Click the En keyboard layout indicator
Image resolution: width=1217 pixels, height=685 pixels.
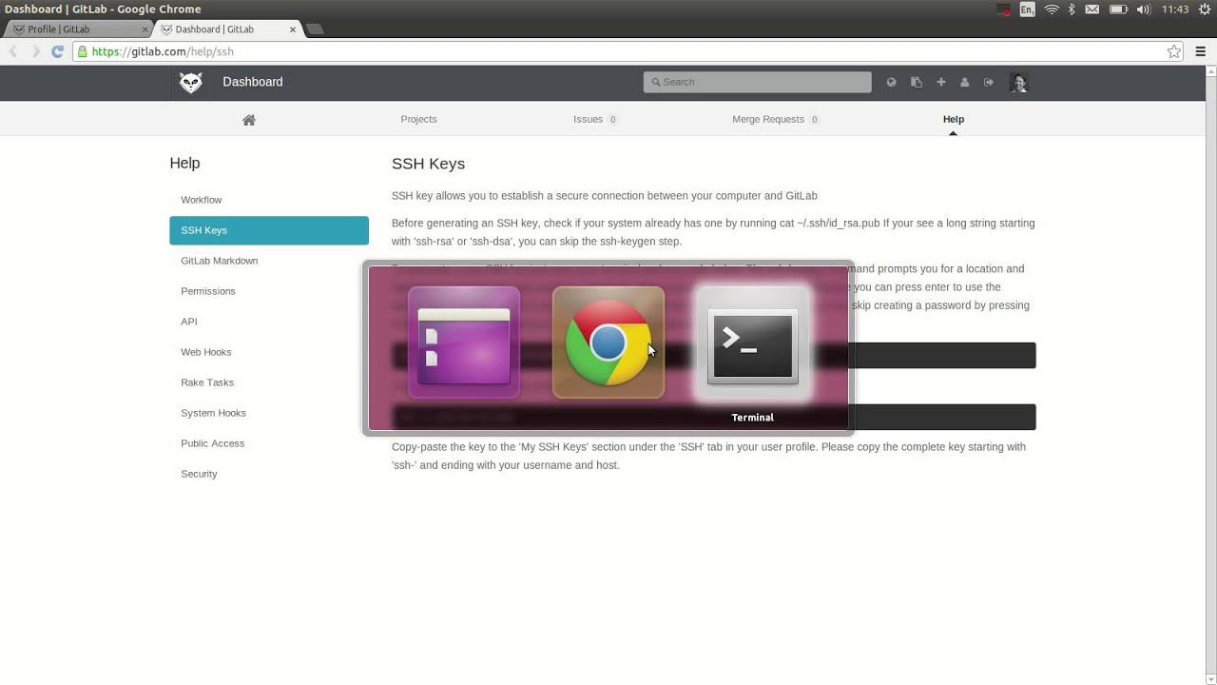point(1027,10)
